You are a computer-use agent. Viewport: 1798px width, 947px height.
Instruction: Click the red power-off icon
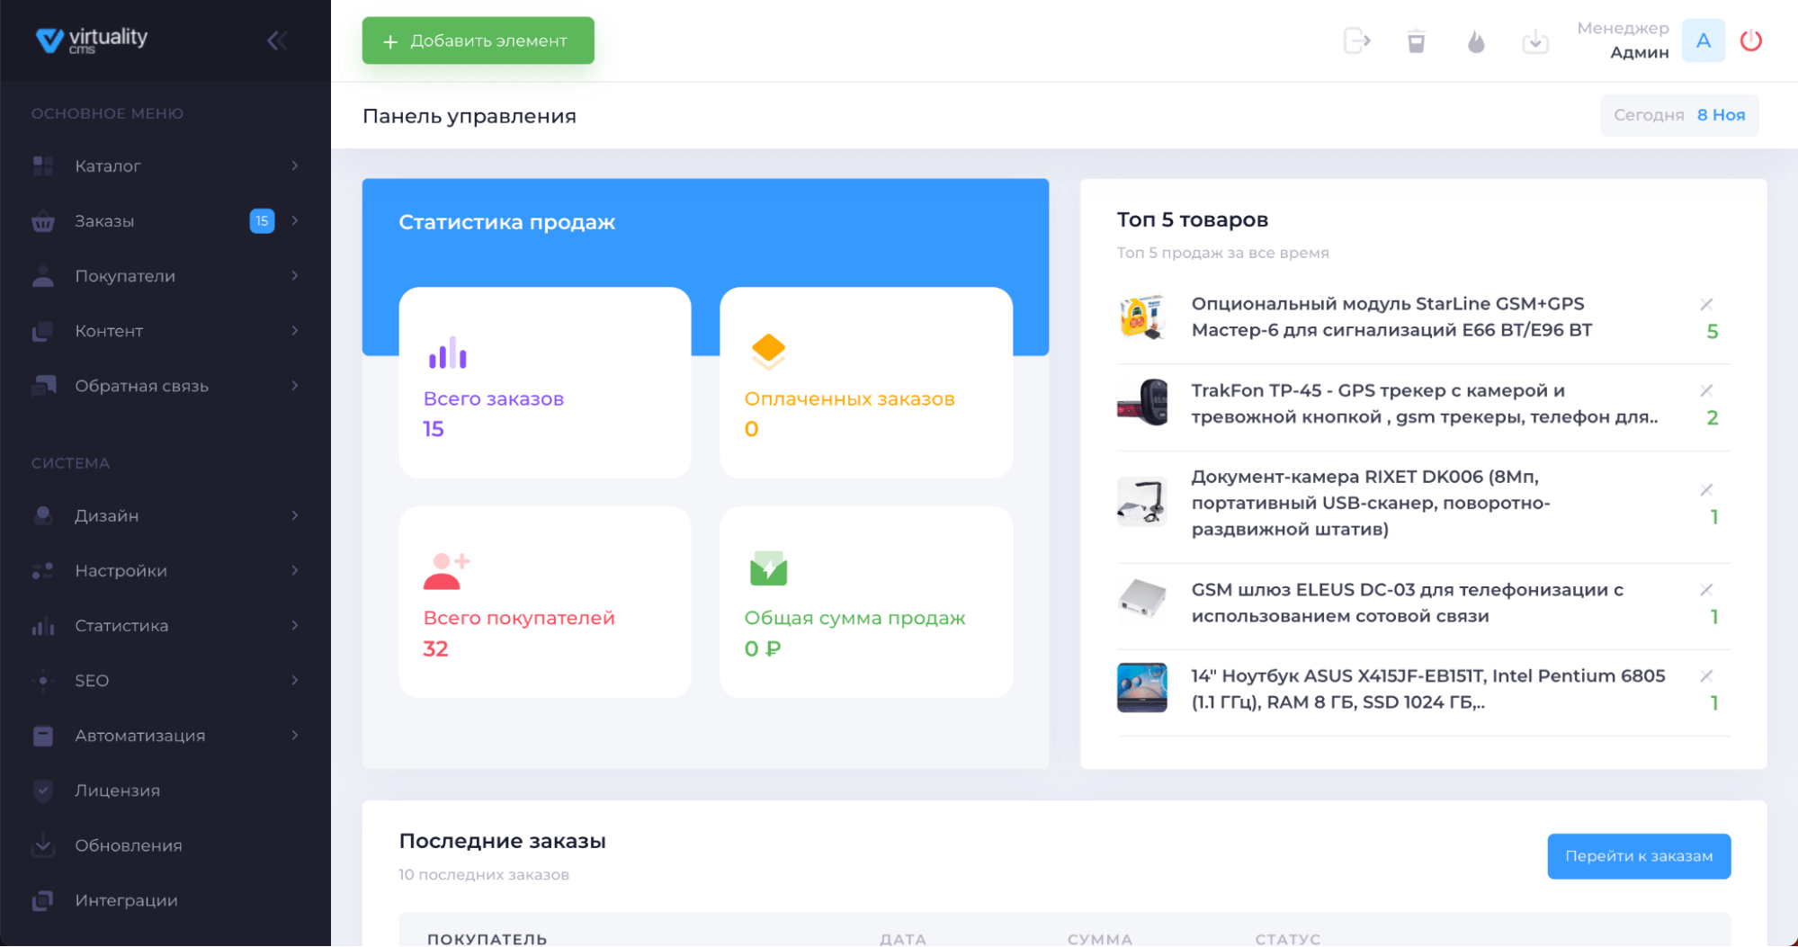[1750, 40]
